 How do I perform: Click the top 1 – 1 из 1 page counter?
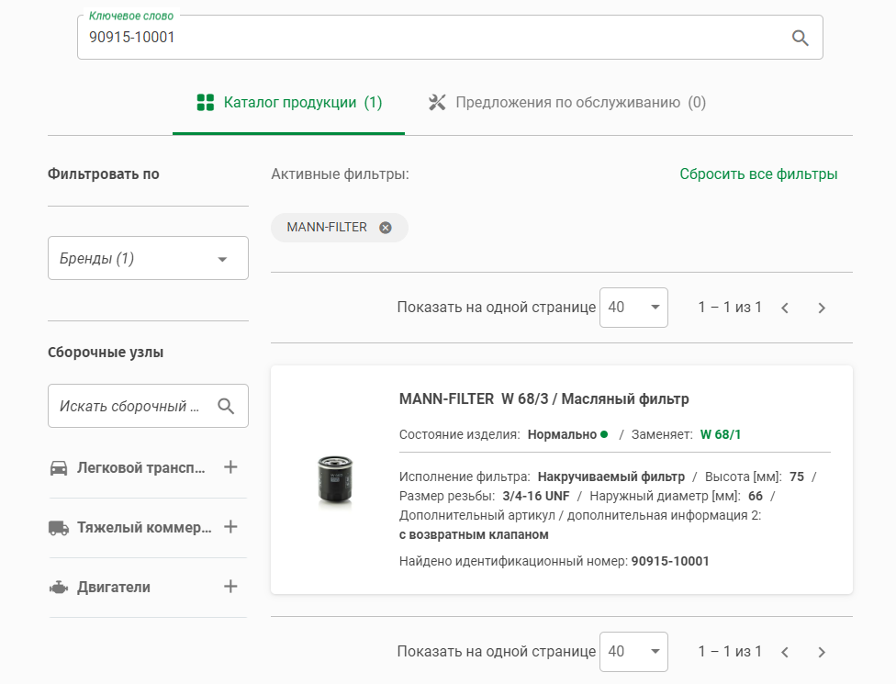coord(730,308)
